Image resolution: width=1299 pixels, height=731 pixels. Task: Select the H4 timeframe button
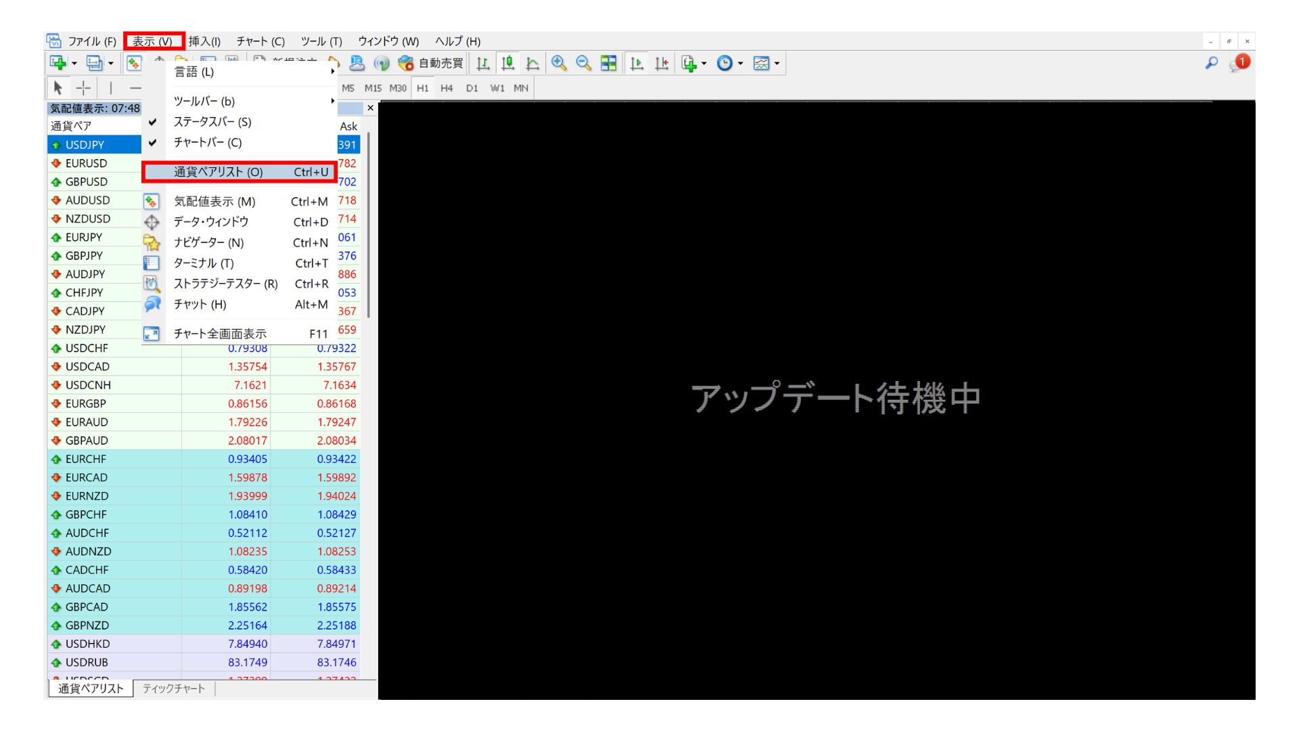coord(447,87)
